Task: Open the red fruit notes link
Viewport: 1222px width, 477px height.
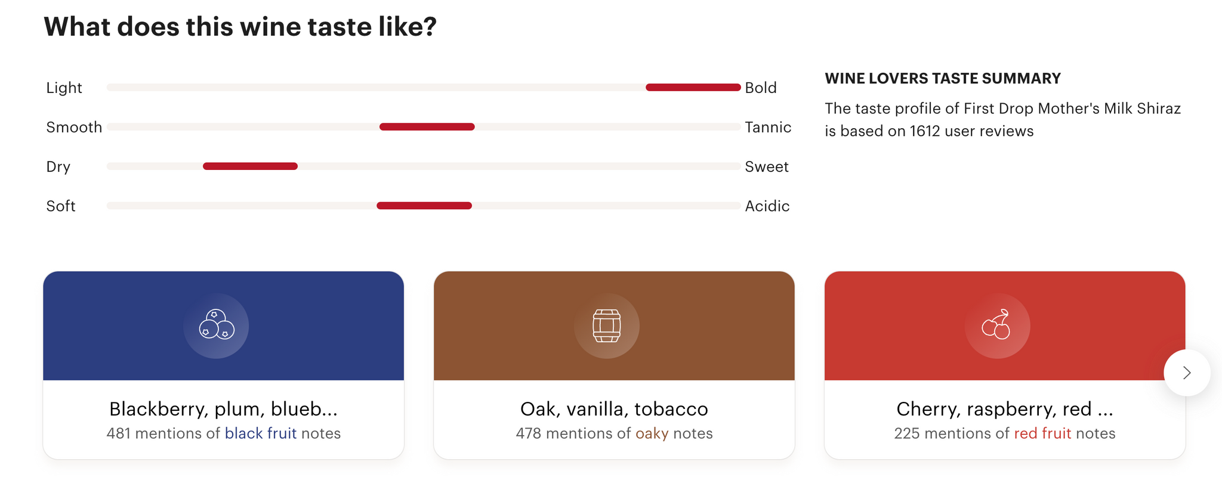Action: (x=1042, y=433)
